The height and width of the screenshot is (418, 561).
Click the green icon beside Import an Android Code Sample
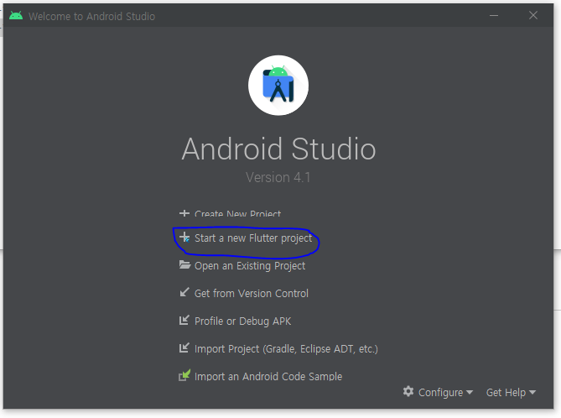[184, 375]
